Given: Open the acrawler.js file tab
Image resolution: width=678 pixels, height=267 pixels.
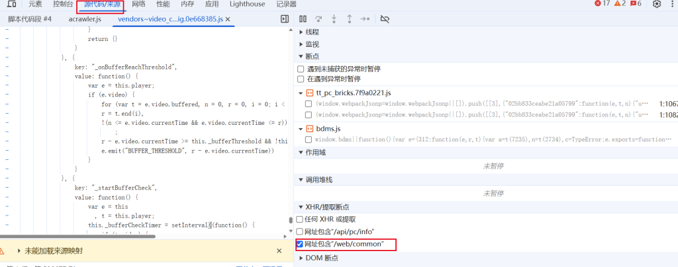Looking at the screenshot, I should tap(84, 19).
